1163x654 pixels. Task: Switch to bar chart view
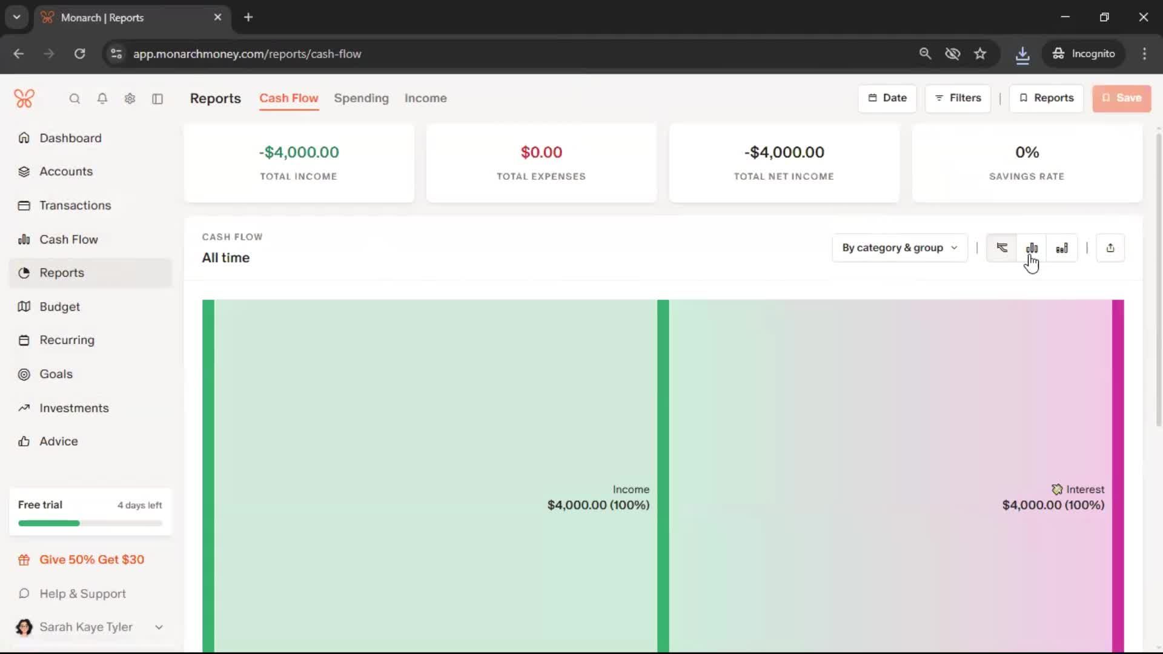(x=1032, y=248)
